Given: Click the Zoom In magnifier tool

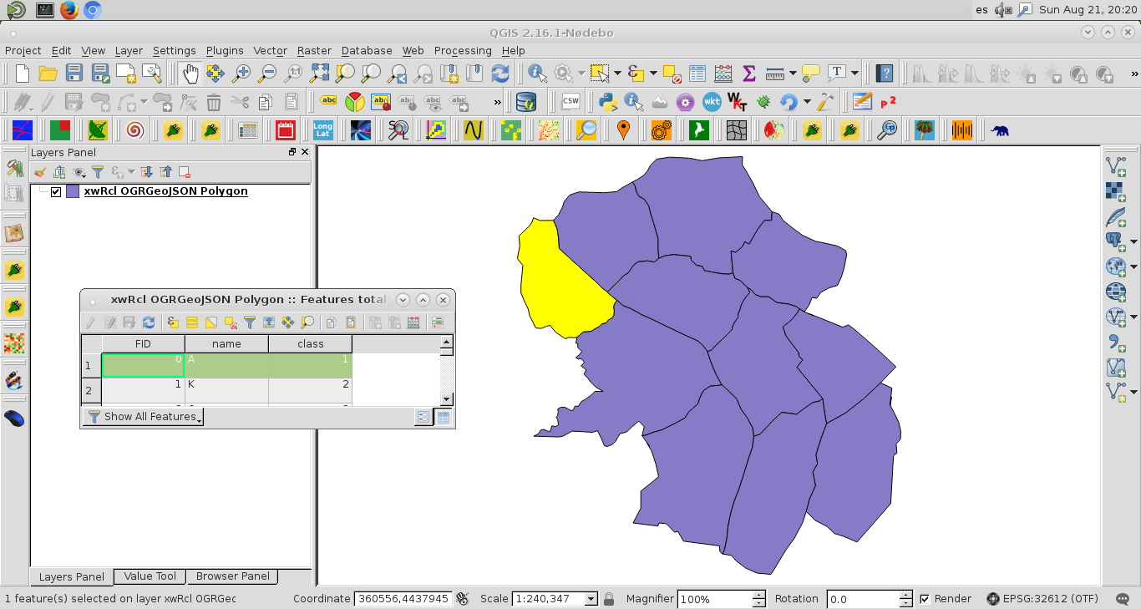Looking at the screenshot, I should click(x=241, y=74).
